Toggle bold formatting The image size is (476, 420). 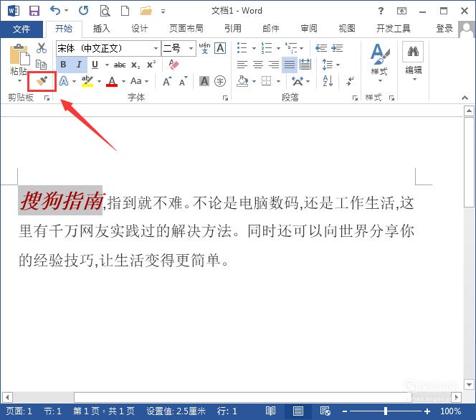[63, 65]
